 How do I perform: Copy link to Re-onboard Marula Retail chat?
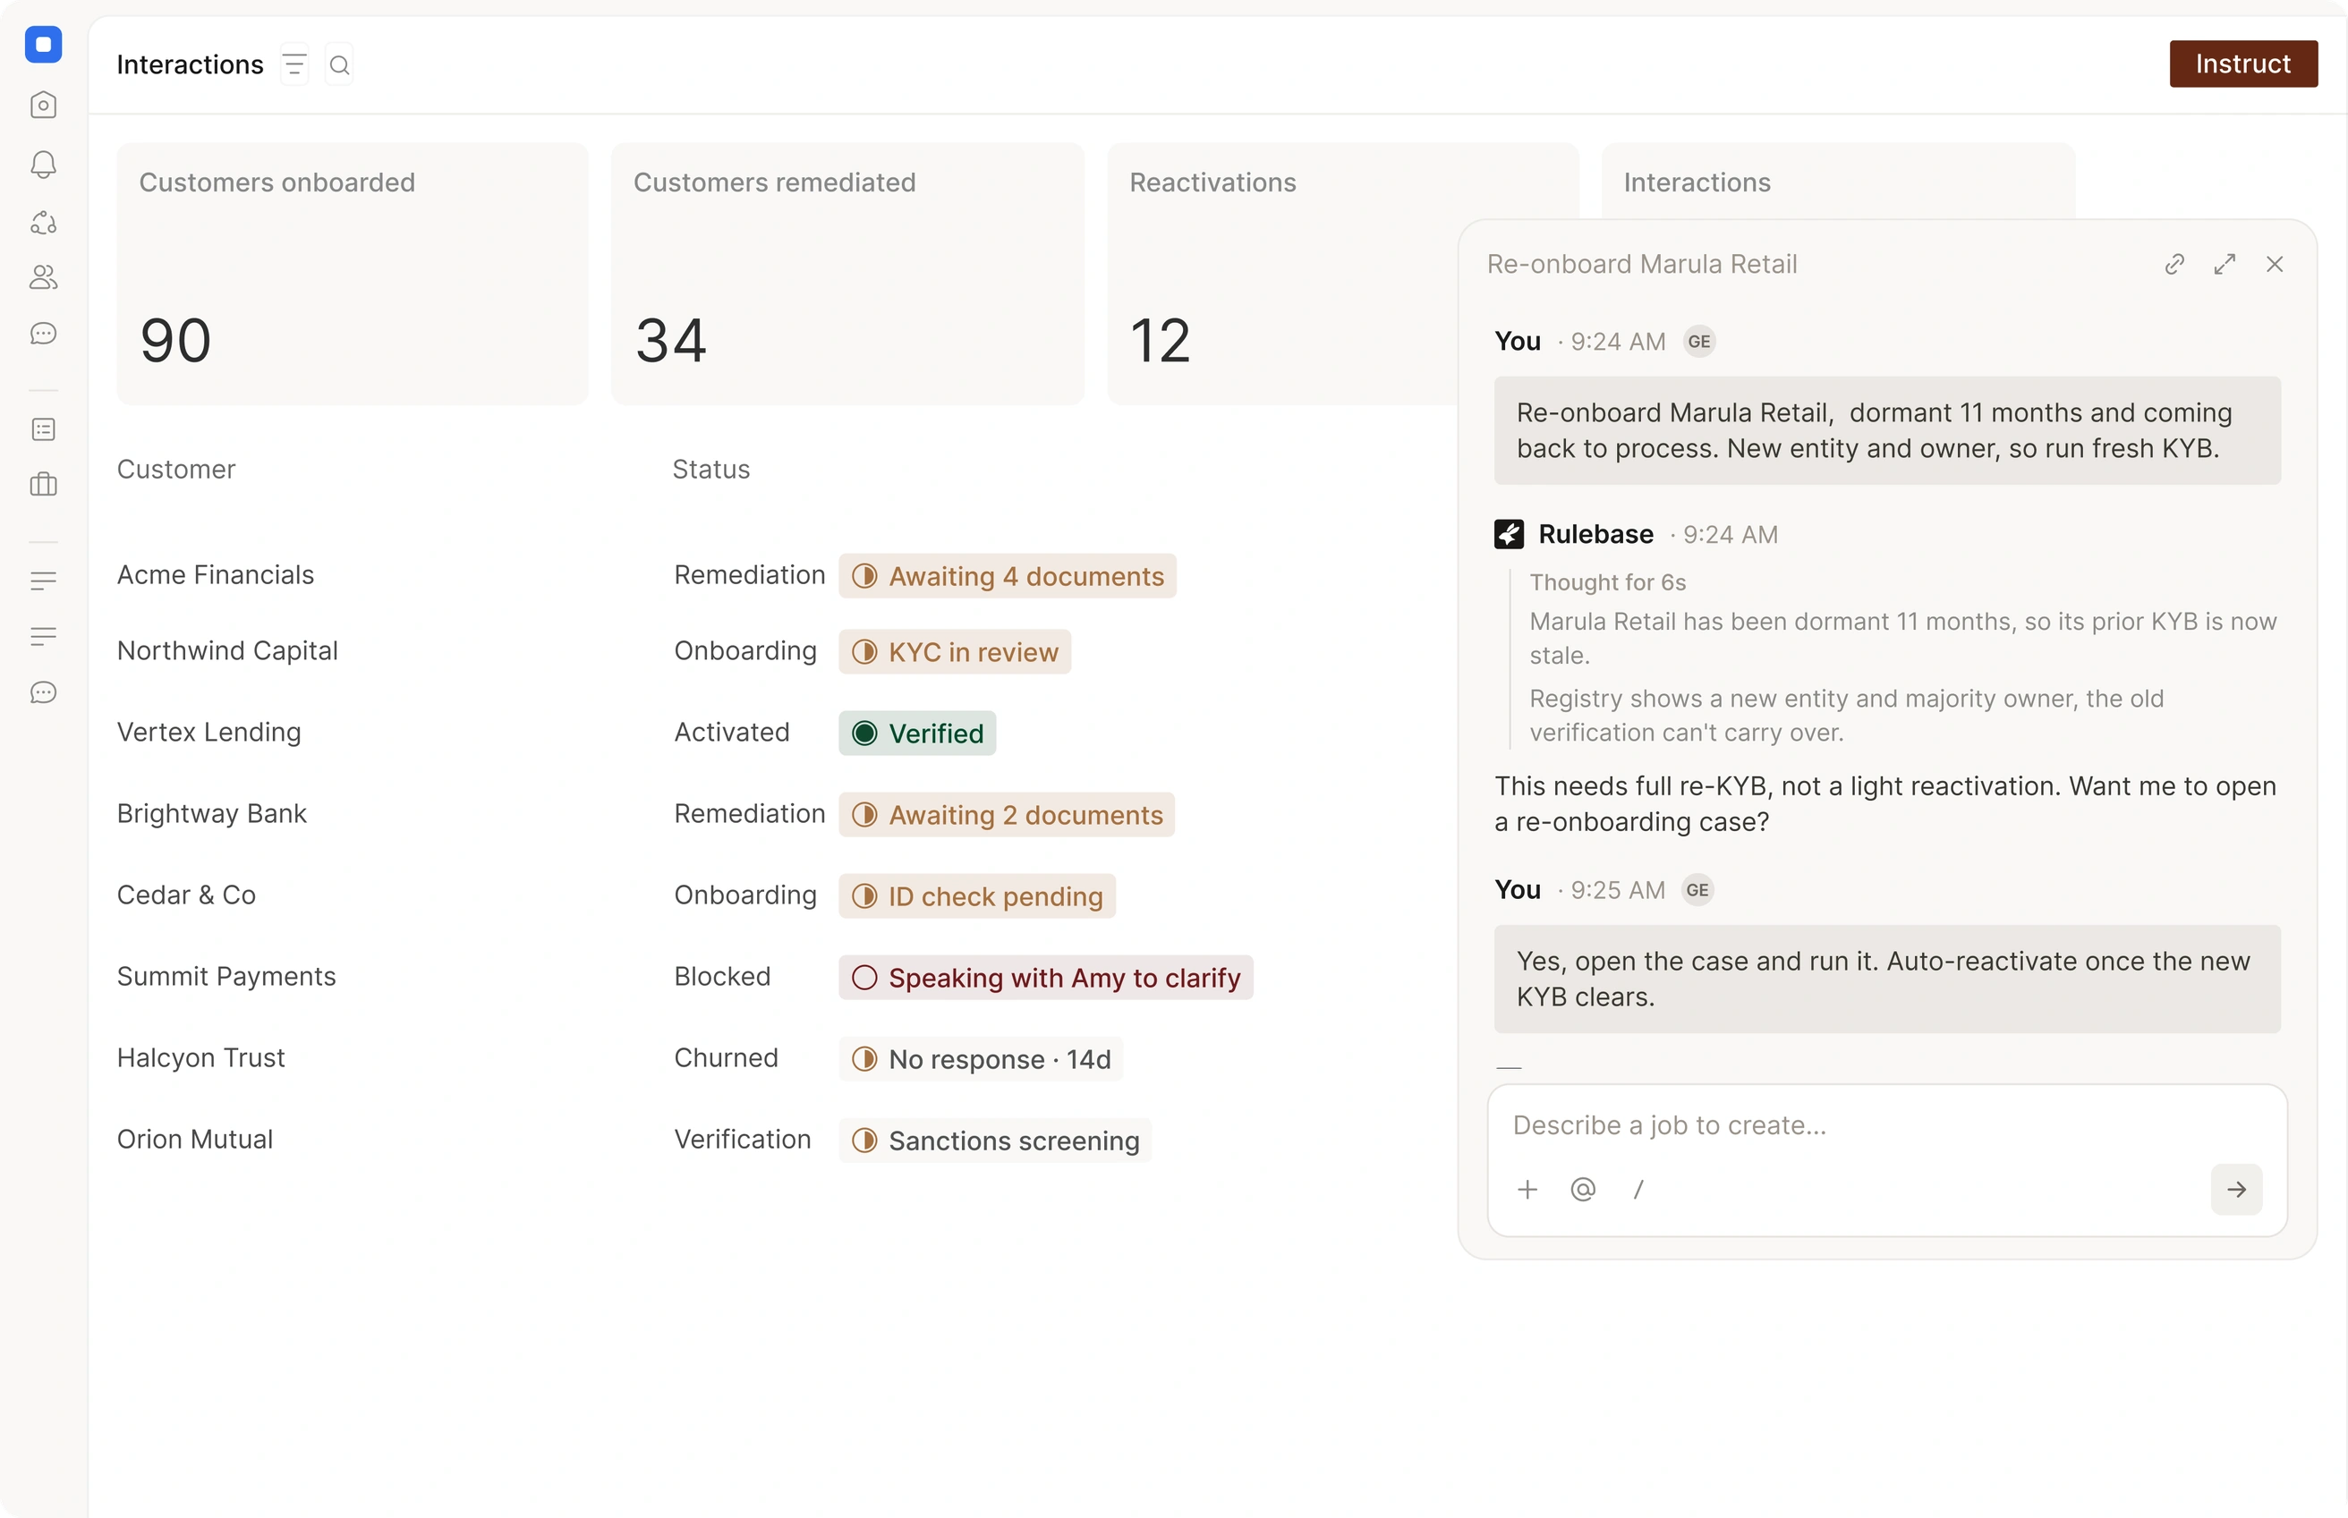(x=2174, y=264)
